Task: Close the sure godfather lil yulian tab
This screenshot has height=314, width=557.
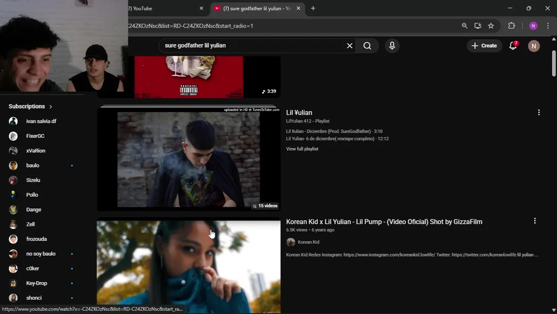Action: tap(298, 8)
